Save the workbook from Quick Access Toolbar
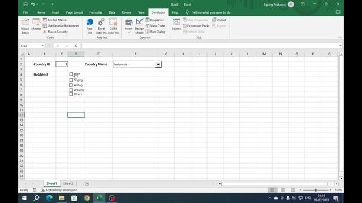Image resolution: width=362 pixels, height=203 pixels. click(25, 4)
